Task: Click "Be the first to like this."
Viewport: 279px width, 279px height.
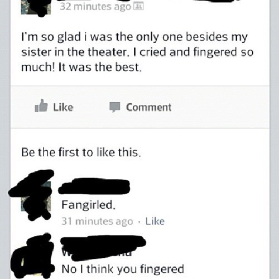Action: [x=81, y=152]
